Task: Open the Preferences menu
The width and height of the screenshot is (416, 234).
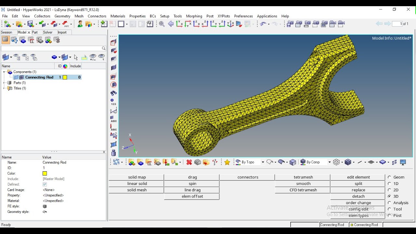Action: click(x=243, y=16)
